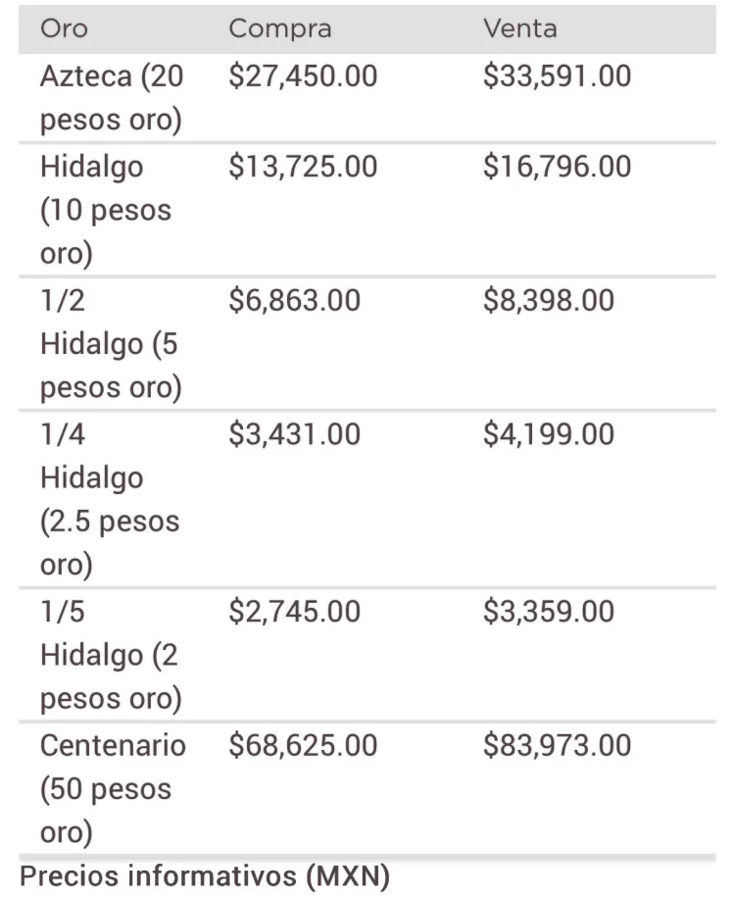Select the Centenario (50 pesos oro) label
Image resolution: width=735 pixels, height=897 pixels.
point(112,788)
